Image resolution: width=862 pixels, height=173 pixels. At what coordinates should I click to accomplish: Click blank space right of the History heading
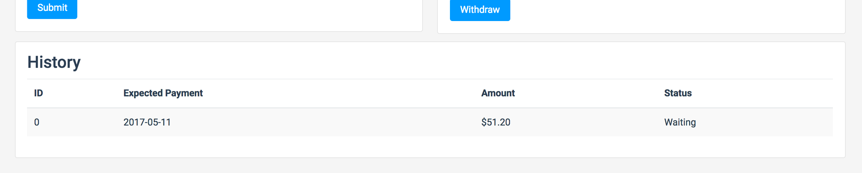point(421,62)
